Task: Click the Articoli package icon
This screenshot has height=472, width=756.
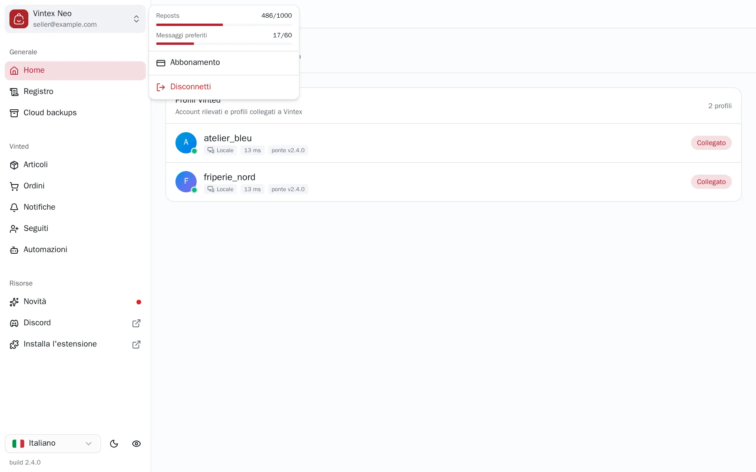Action: pos(14,165)
